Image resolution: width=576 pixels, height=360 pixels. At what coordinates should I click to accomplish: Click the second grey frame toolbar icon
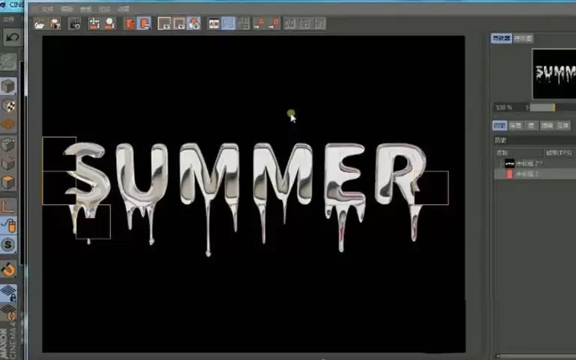click(x=180, y=23)
